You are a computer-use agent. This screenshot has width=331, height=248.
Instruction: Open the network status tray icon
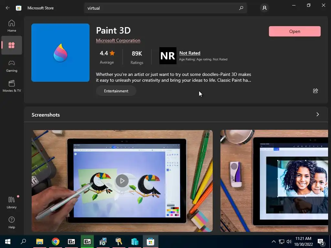[282, 242]
